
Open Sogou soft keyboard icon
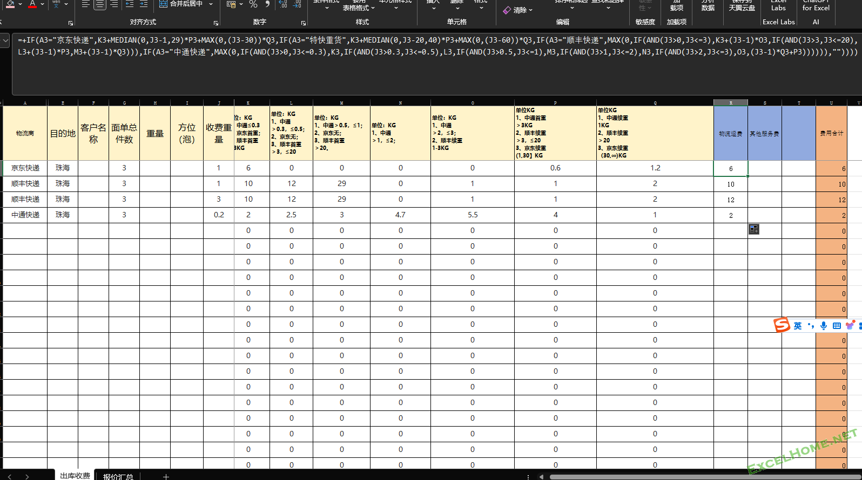click(x=837, y=326)
